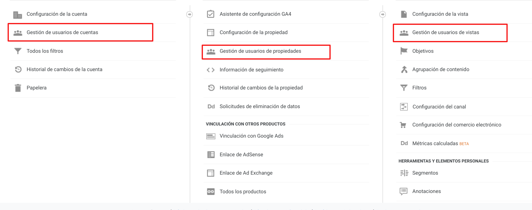Click the chain link icon beside Todos los productos
This screenshot has width=532, height=210.
(211, 191)
